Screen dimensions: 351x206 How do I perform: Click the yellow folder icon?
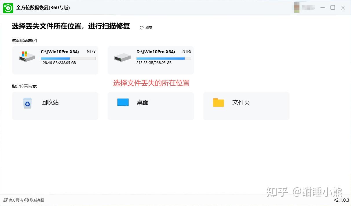[x=218, y=102]
